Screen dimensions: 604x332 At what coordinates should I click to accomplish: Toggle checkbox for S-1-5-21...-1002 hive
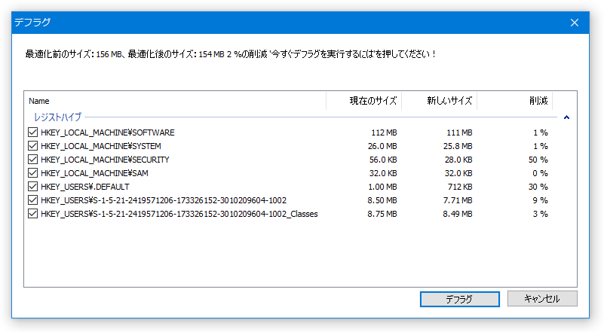(x=32, y=200)
